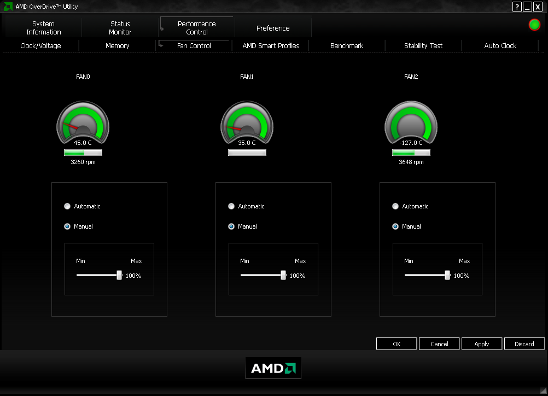
Task: Click the 3648 rpm reading
Action: (x=411, y=162)
